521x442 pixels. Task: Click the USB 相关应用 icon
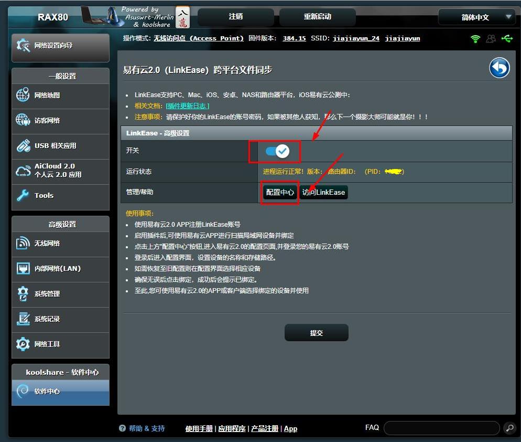click(23, 145)
